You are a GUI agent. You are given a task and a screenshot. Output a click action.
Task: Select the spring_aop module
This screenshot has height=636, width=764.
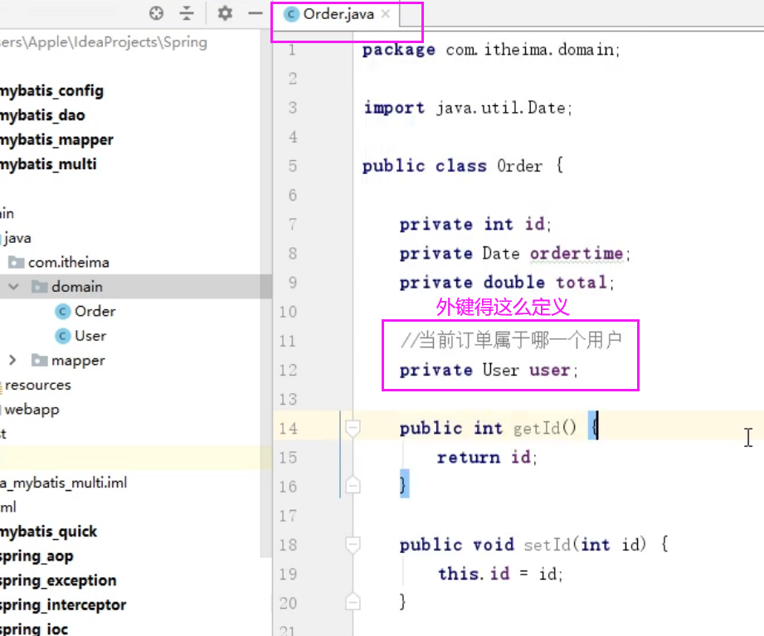(x=36, y=556)
